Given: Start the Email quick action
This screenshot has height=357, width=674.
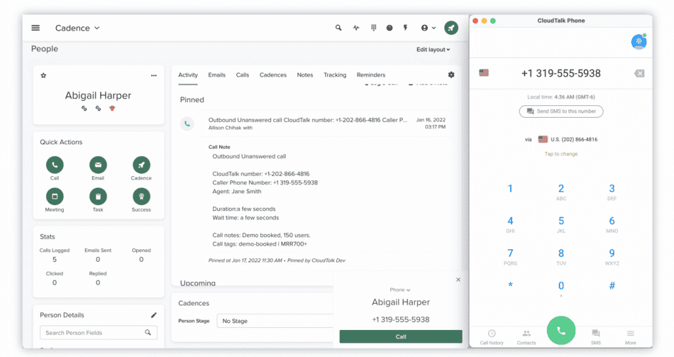Looking at the screenshot, I should (98, 165).
